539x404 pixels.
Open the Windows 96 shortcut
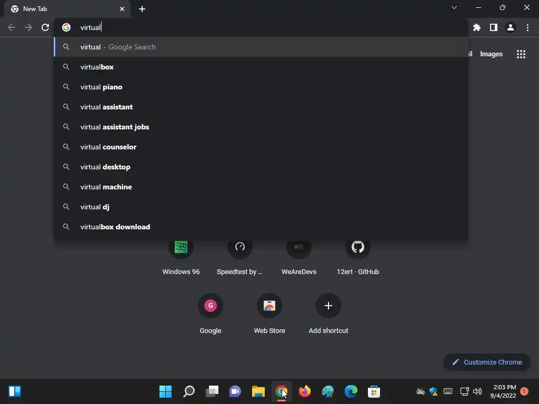pyautogui.click(x=181, y=258)
